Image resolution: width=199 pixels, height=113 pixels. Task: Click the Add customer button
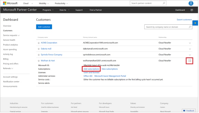coord(44,27)
